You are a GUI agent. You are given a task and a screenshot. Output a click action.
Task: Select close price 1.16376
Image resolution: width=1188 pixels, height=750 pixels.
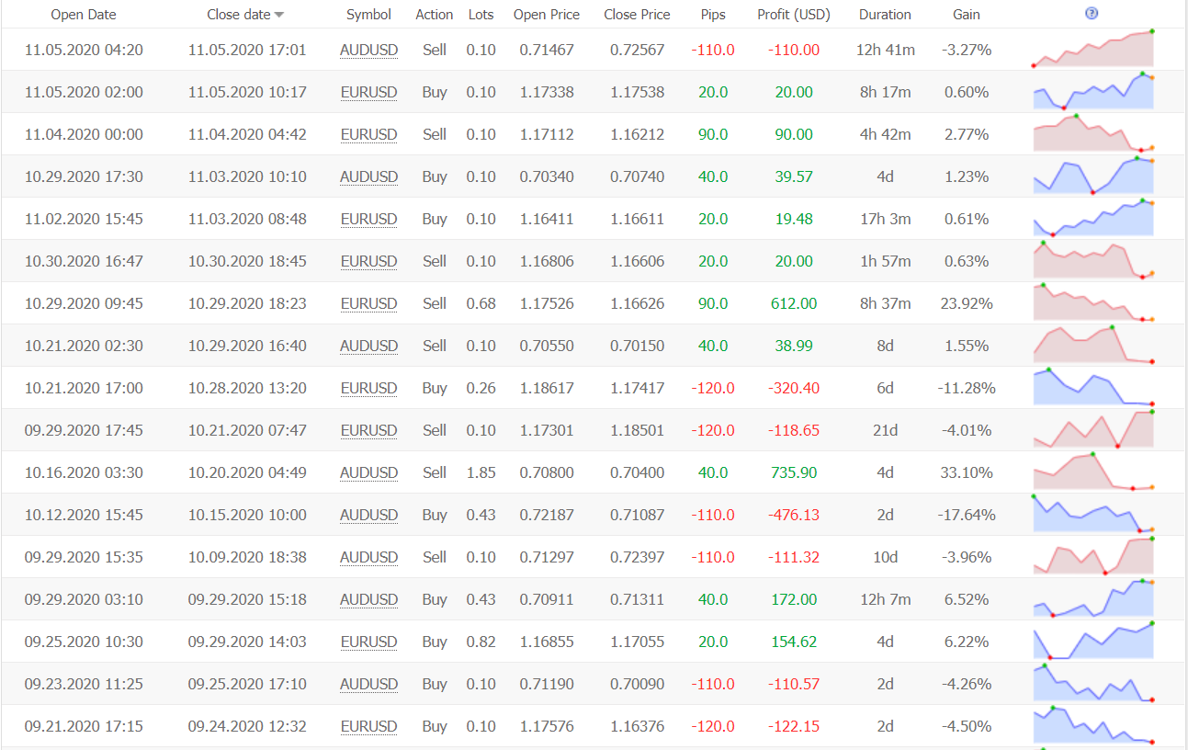coord(637,726)
